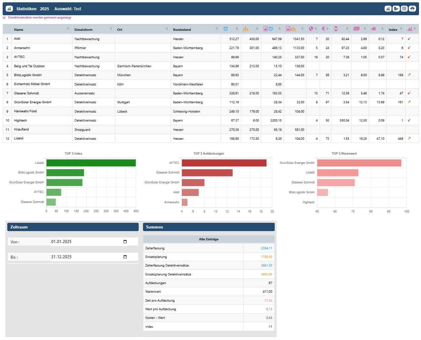Open the Bis date calendar picker
Viewport: 421px width, 340px height.
tap(125, 257)
